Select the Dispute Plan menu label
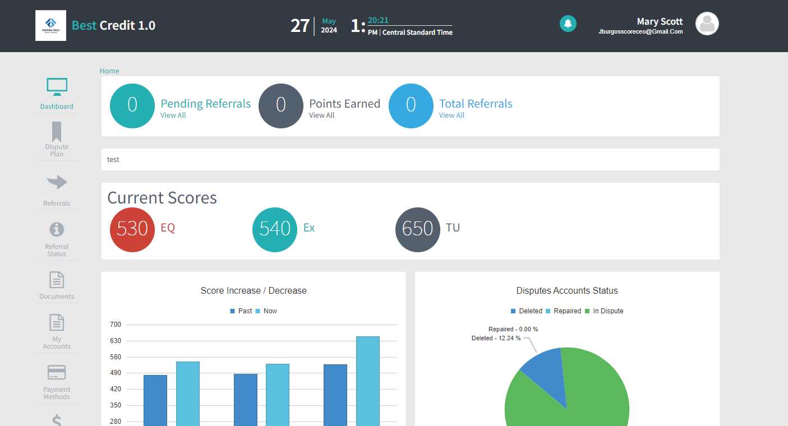788x426 pixels. 57,150
